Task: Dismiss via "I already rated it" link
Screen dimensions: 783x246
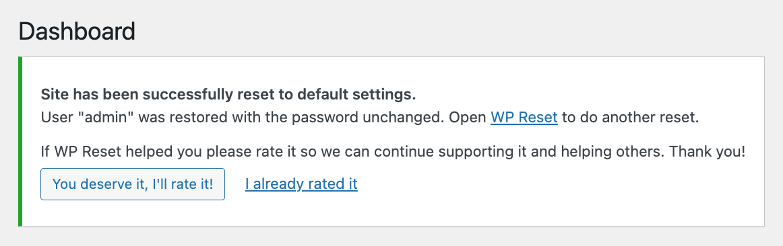Action: pyautogui.click(x=301, y=184)
